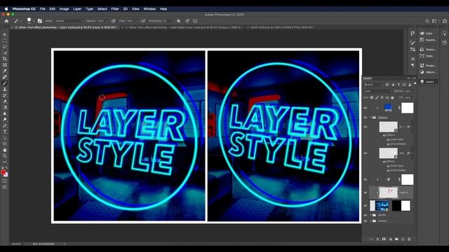This screenshot has width=449, height=252.
Task: Open the Window menu
Action: 149,9
